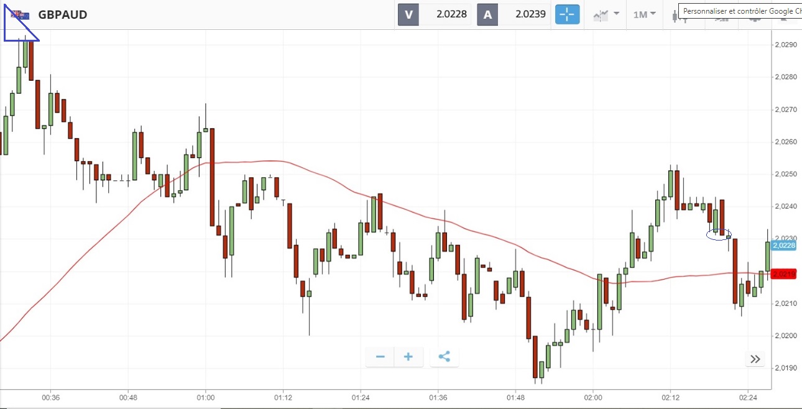This screenshot has height=409, width=802.
Task: Click the GBPAUD instrument name
Action: point(63,15)
